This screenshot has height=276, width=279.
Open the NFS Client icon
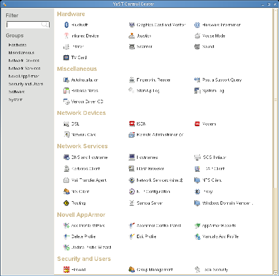197,180
